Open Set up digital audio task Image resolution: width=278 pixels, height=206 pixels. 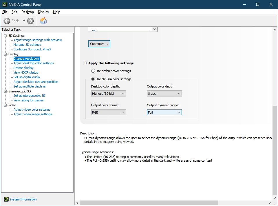click(27, 77)
